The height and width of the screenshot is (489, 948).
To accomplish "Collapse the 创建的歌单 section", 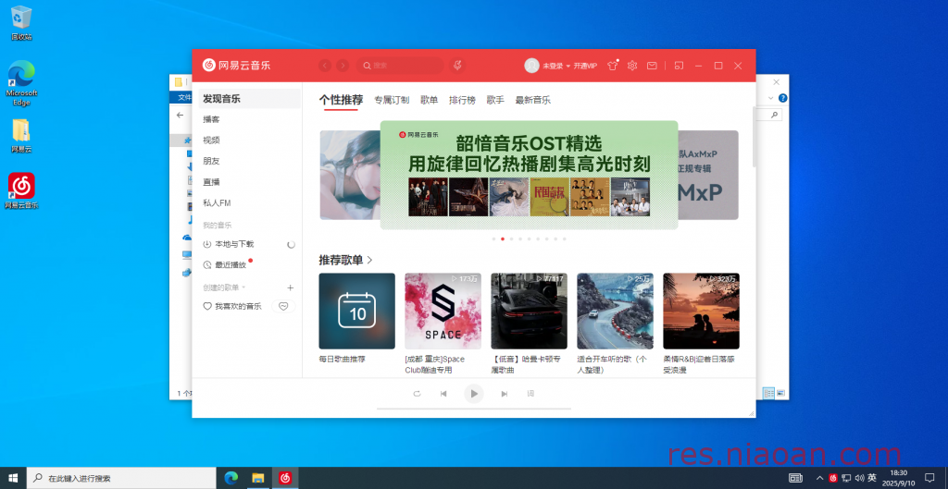I will tap(224, 288).
